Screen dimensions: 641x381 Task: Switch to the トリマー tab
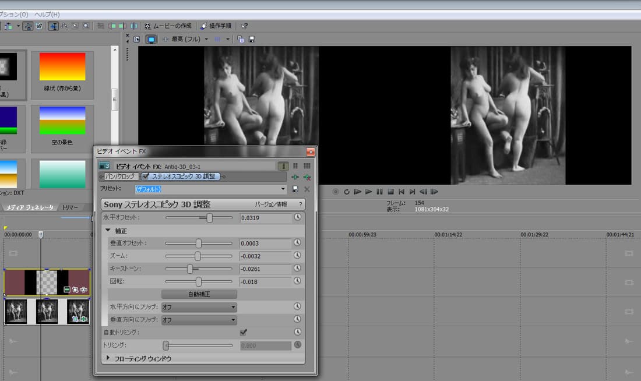pyautogui.click(x=71, y=207)
